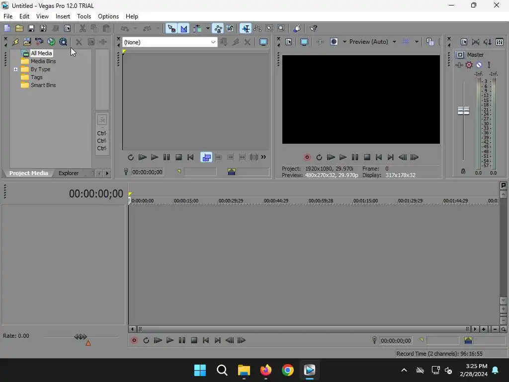Click trimmer Stop button
Screen dimensions: 509x382
click(x=178, y=158)
